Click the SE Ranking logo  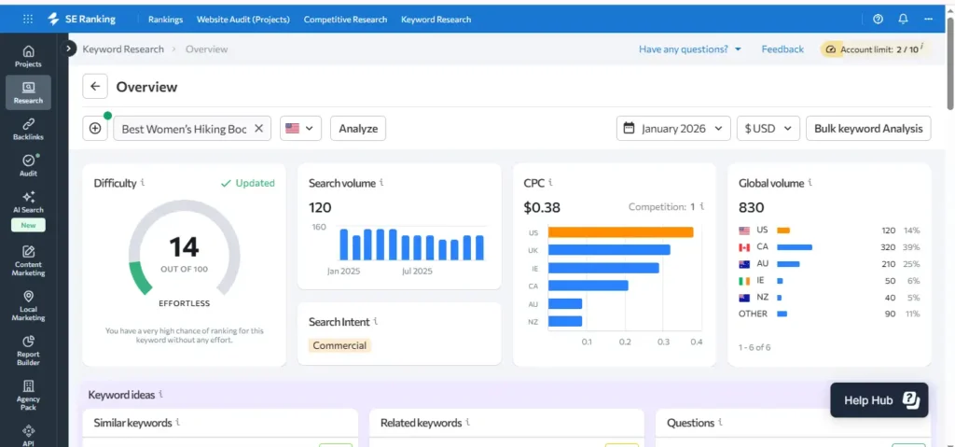(x=82, y=19)
